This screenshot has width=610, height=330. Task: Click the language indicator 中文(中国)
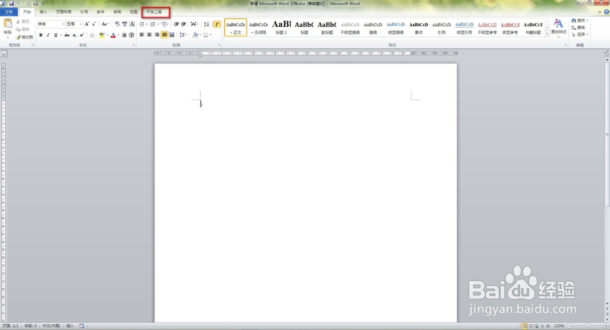pos(51,326)
